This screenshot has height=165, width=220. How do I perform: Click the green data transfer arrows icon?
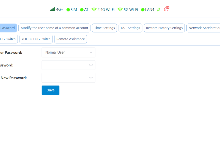point(159,10)
